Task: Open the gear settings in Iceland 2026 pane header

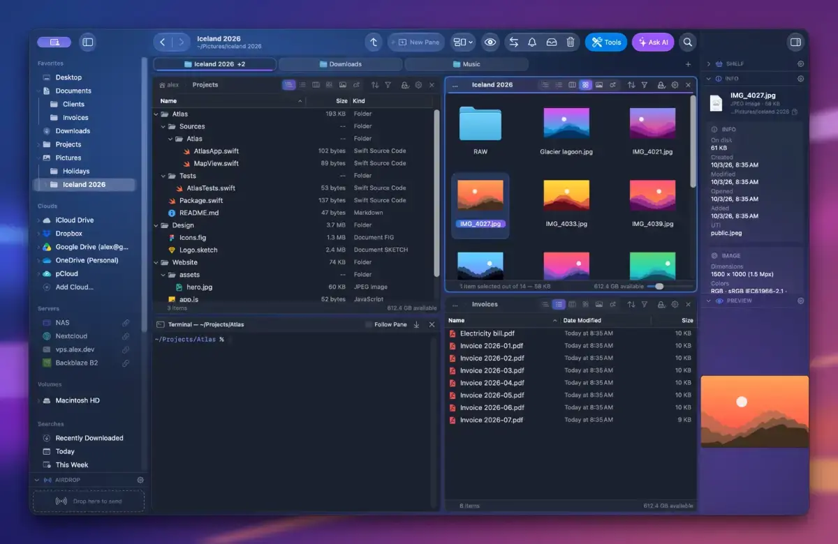Action: click(x=675, y=85)
